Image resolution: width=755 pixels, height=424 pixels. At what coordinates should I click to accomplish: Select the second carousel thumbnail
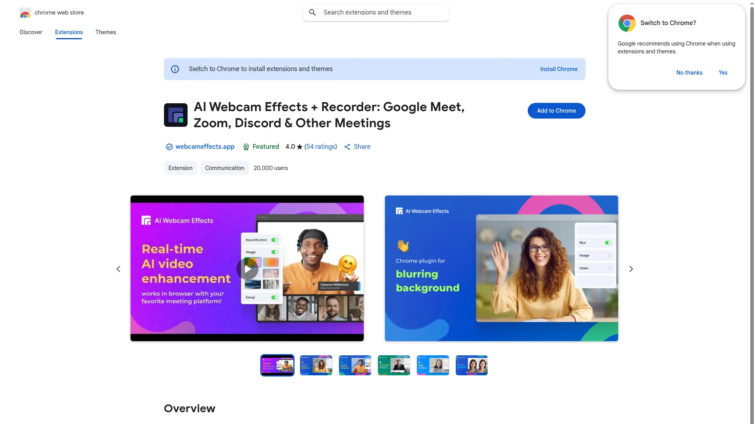pos(316,366)
